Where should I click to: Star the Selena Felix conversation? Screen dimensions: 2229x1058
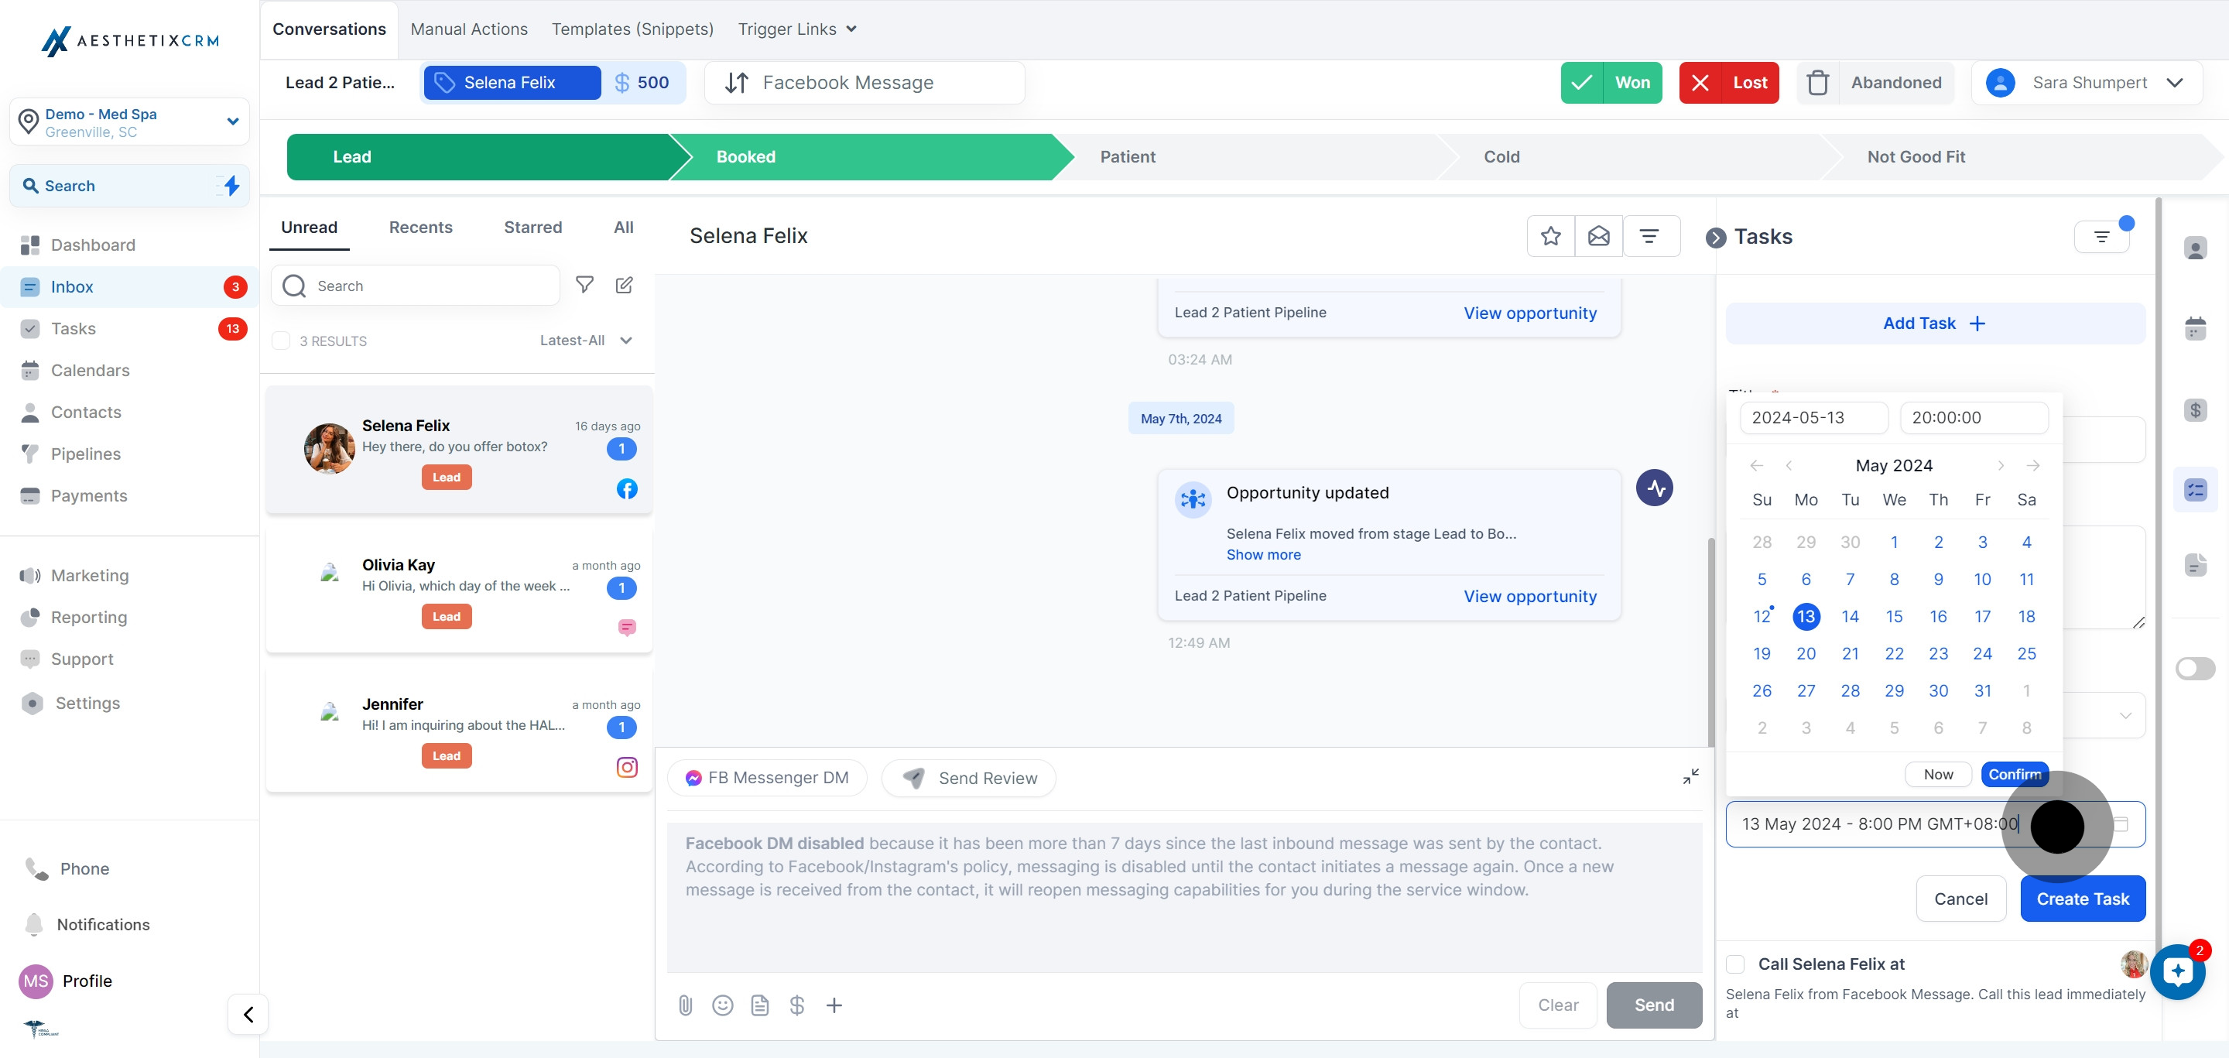click(x=1550, y=236)
